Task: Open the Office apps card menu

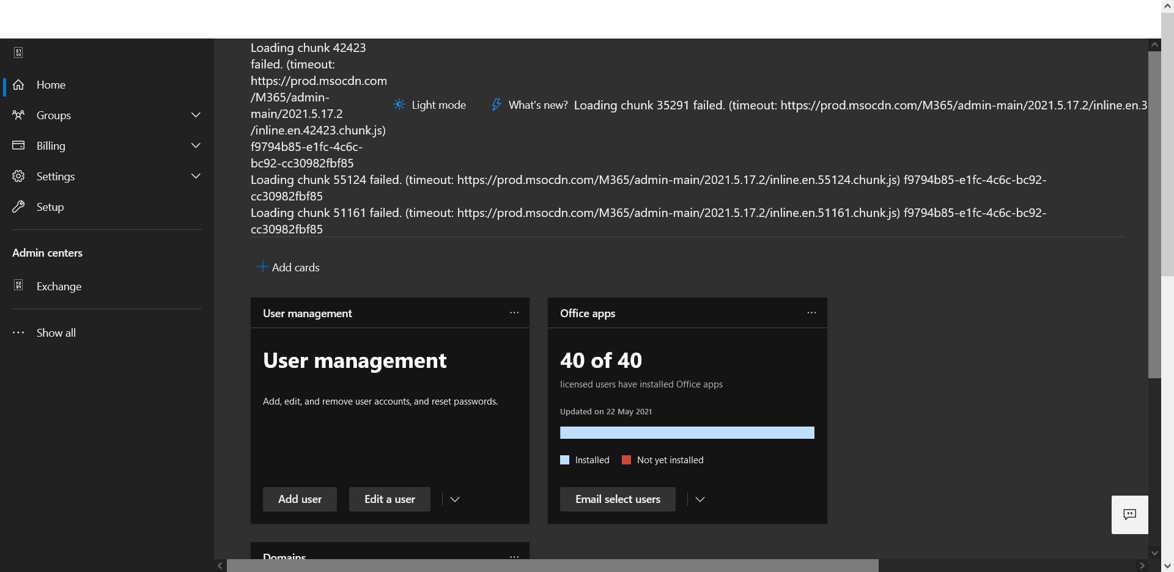Action: 811,313
